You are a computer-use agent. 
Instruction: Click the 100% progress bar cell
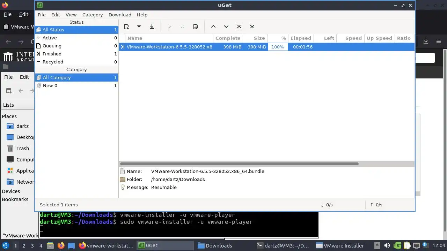pyautogui.click(x=278, y=47)
